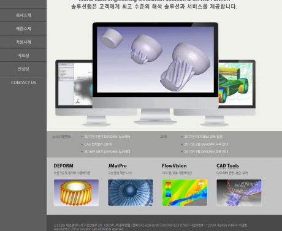Open the 2017 March DEFORM training notice

click(206, 144)
